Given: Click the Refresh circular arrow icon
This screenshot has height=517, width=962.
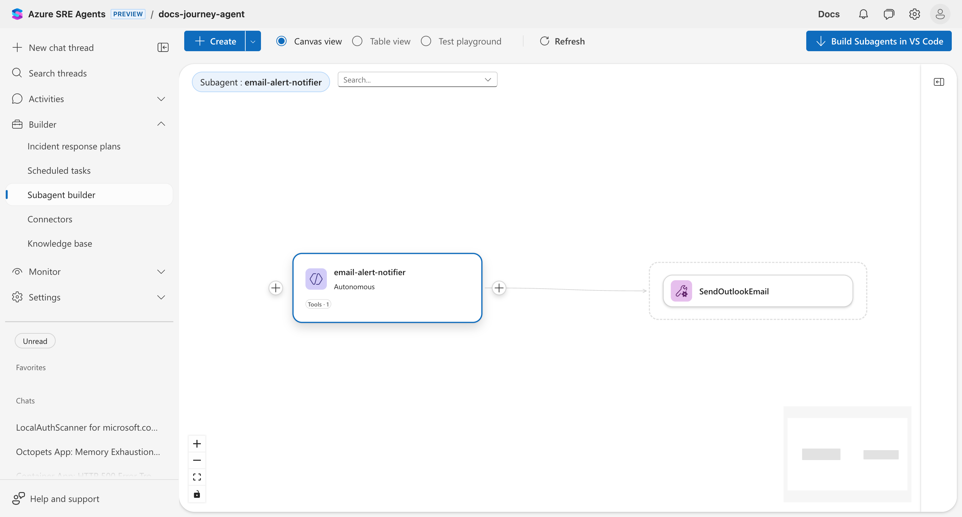Looking at the screenshot, I should click(545, 41).
